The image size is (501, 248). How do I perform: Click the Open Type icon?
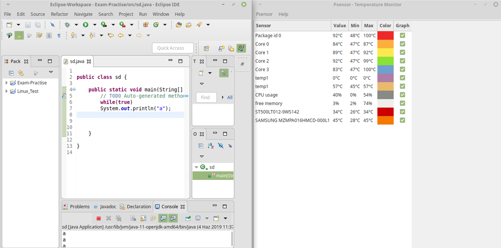coord(179,25)
